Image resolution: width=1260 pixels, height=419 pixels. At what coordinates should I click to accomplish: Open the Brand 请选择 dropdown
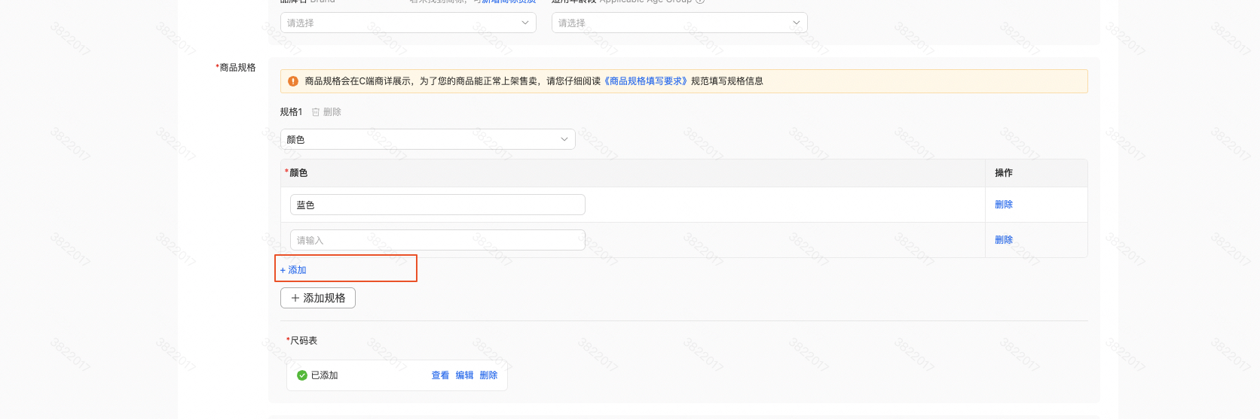[408, 23]
